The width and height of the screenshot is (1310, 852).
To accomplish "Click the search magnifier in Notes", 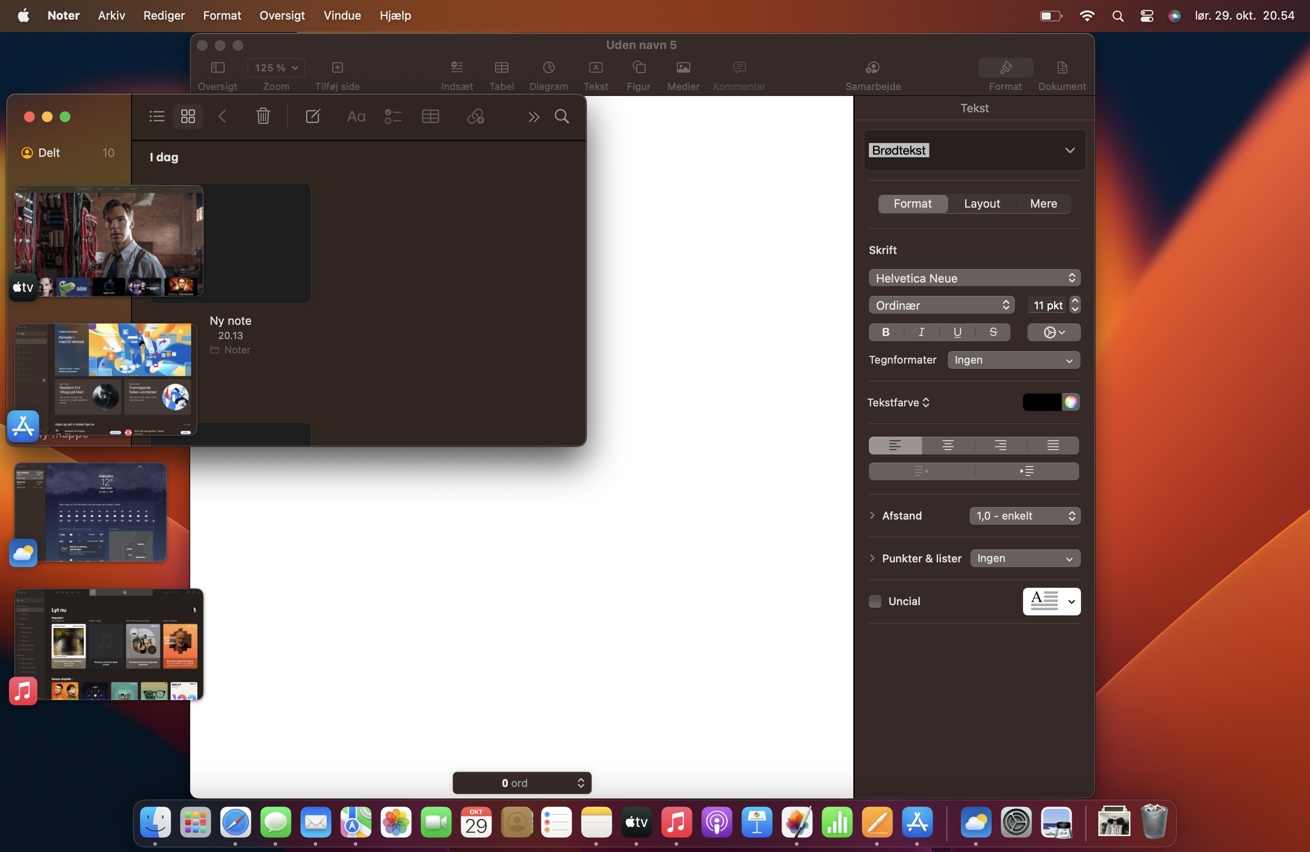I will coord(561,116).
